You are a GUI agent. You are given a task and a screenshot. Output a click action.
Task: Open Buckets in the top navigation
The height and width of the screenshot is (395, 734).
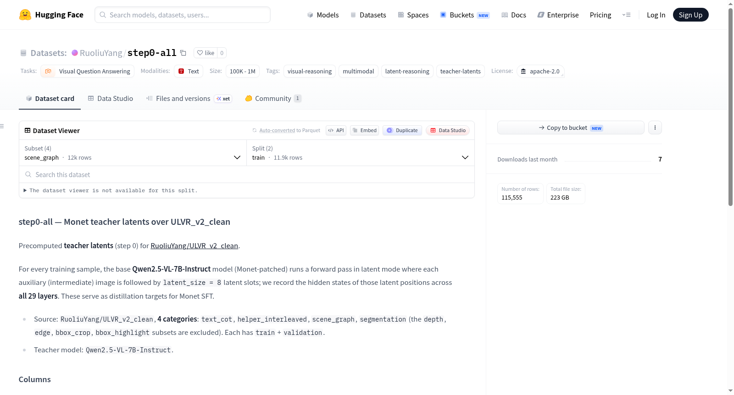[465, 15]
